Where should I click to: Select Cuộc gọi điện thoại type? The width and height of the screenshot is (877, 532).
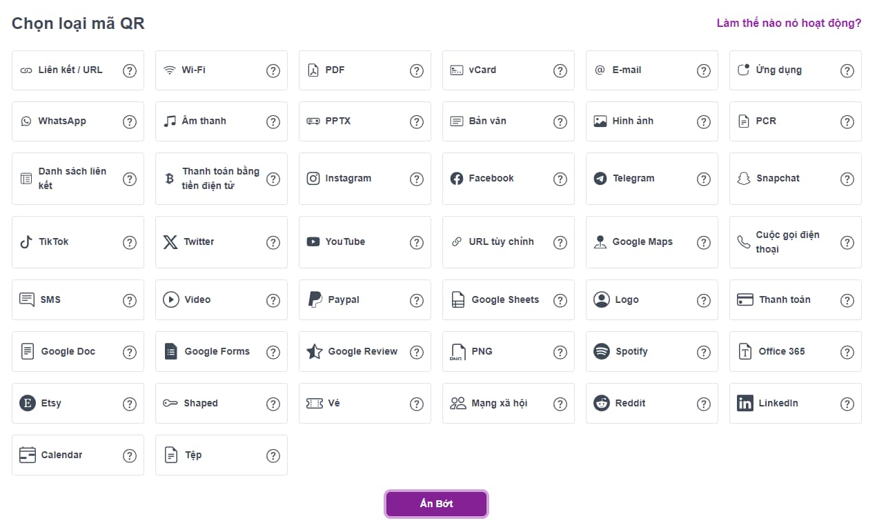coord(796,242)
